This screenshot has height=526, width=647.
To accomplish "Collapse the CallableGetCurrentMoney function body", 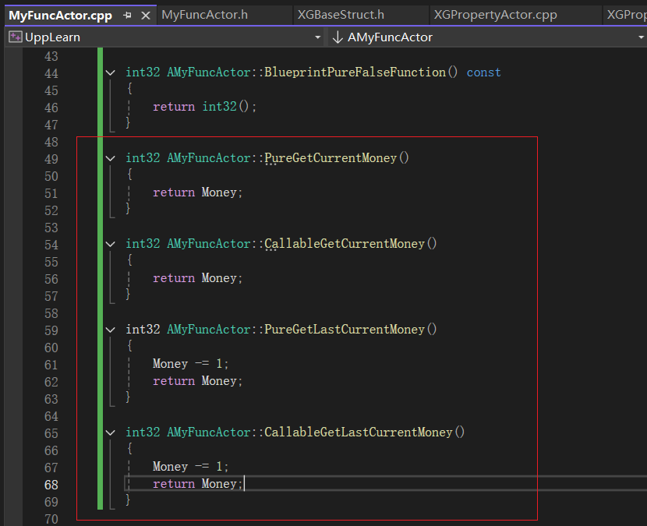I will click(110, 244).
